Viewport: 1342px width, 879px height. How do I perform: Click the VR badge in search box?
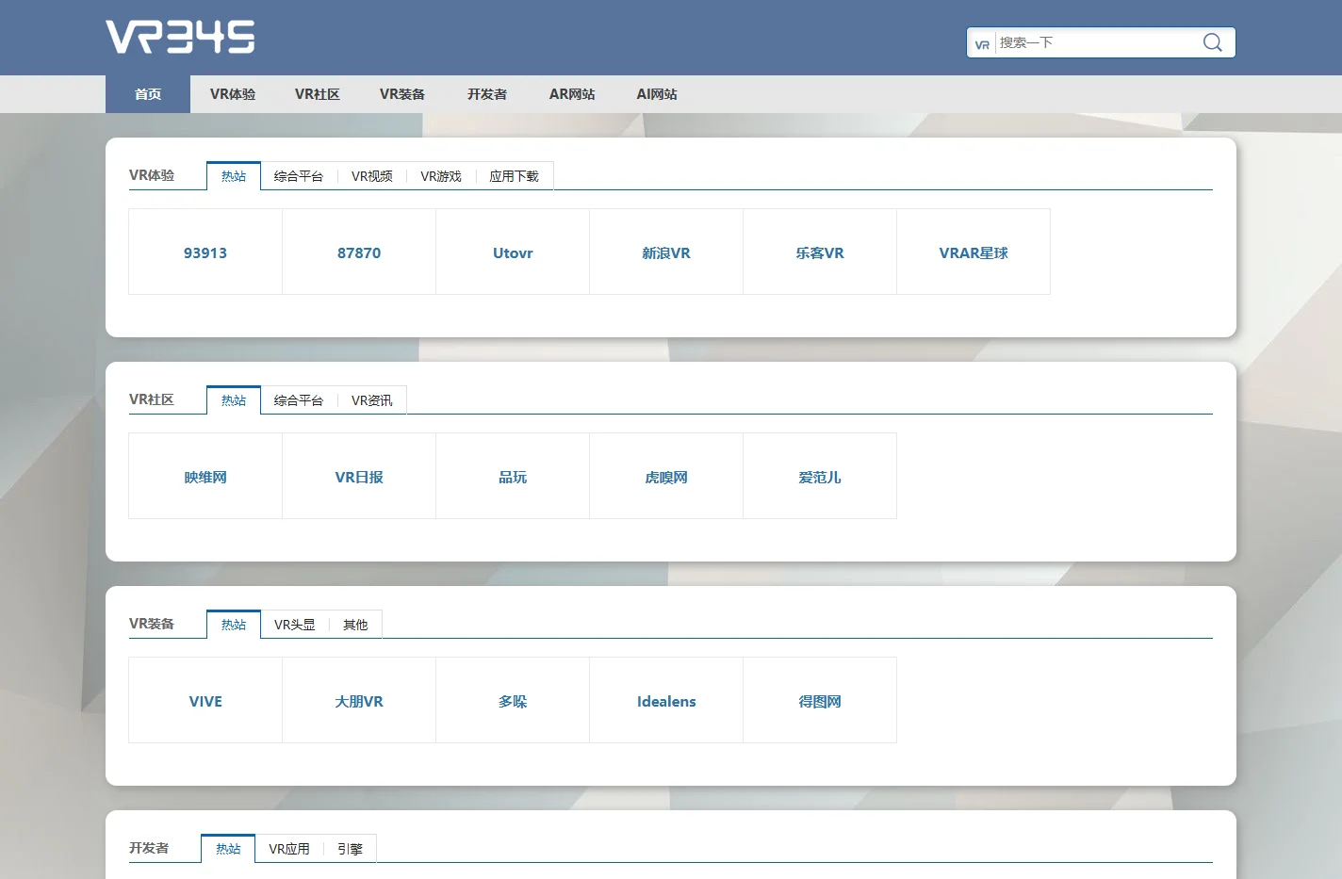point(982,43)
